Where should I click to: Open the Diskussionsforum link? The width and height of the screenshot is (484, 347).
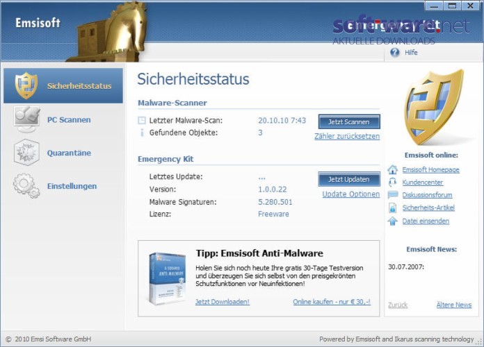[x=427, y=195]
